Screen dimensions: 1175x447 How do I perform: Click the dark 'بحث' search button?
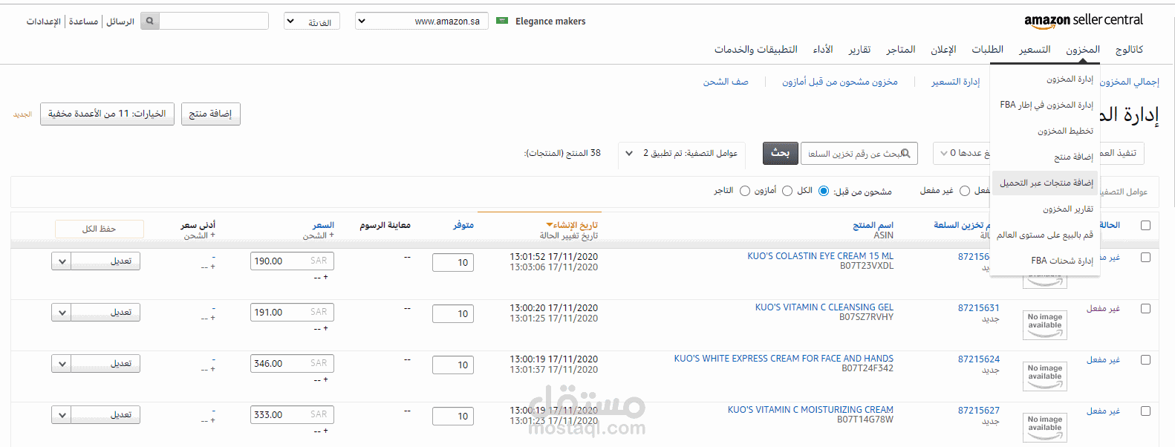coord(781,153)
